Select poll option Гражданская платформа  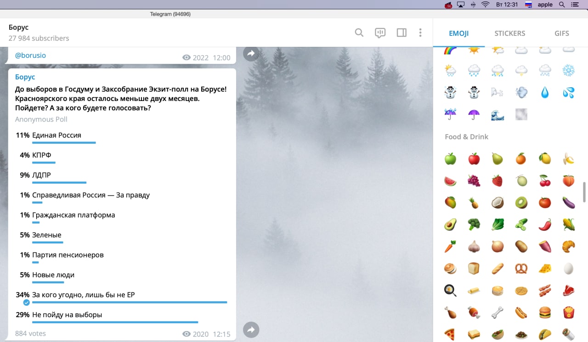tap(122, 217)
